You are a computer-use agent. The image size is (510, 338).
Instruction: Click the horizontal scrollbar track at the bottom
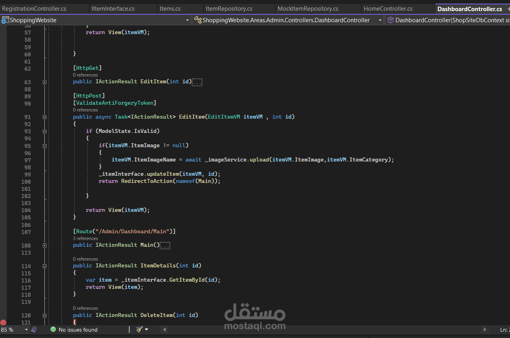click(x=324, y=330)
